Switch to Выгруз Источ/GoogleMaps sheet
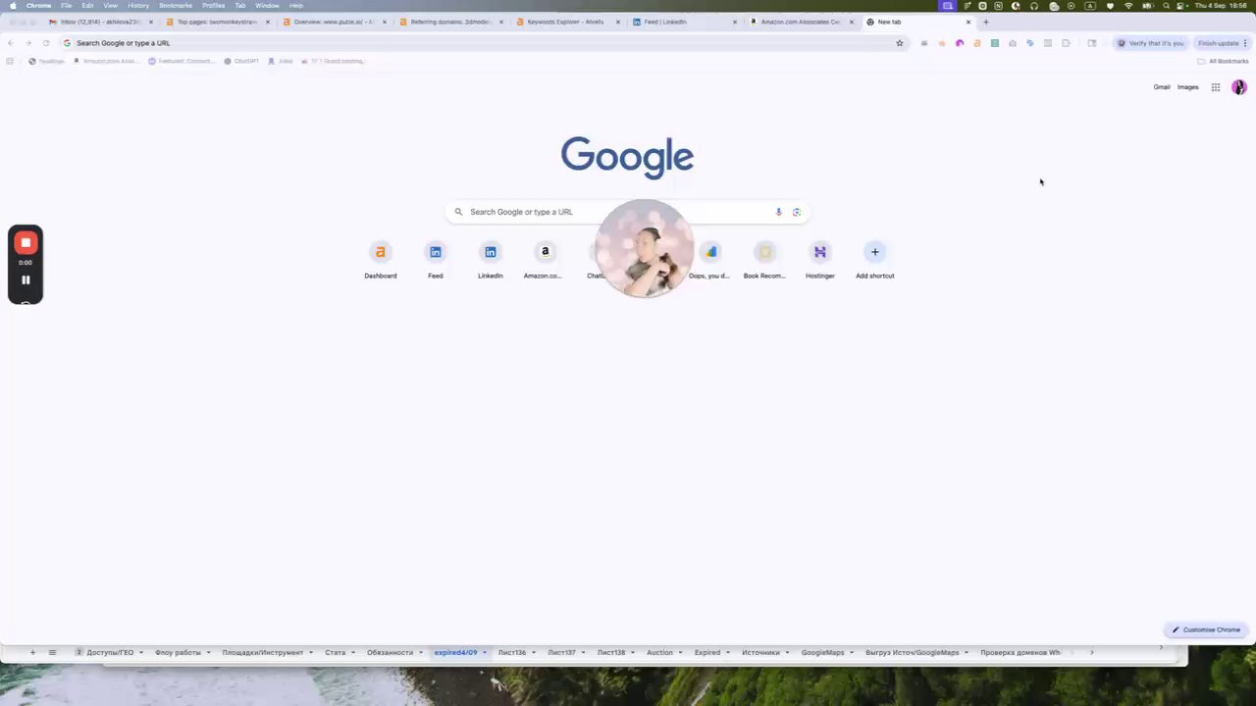Screen dimensions: 1256x706 (913, 652)
